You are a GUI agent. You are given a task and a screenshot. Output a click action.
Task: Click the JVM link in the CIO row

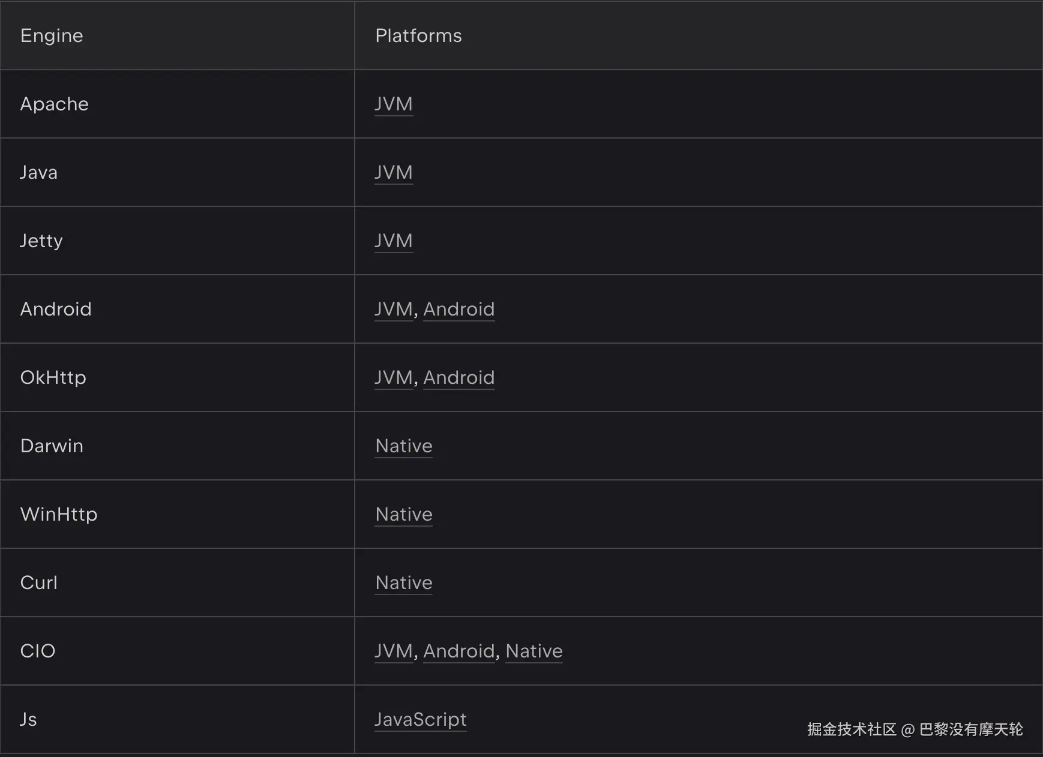pos(394,651)
